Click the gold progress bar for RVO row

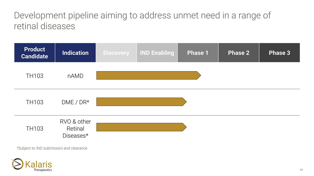[x=141, y=127]
